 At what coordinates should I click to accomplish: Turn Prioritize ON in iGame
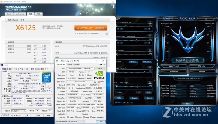click(139, 92)
